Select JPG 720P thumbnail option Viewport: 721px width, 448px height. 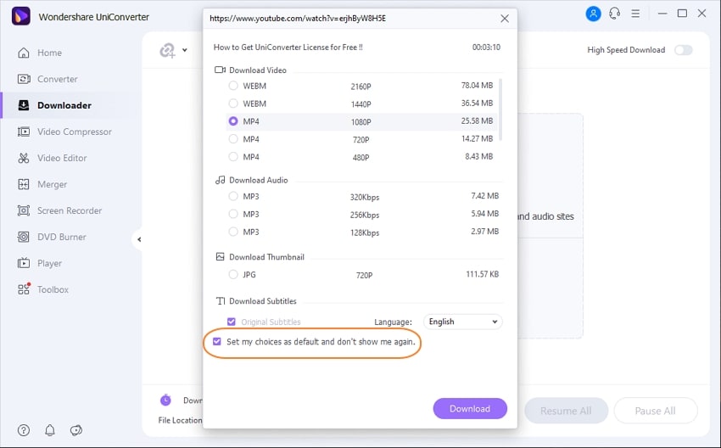(x=233, y=275)
